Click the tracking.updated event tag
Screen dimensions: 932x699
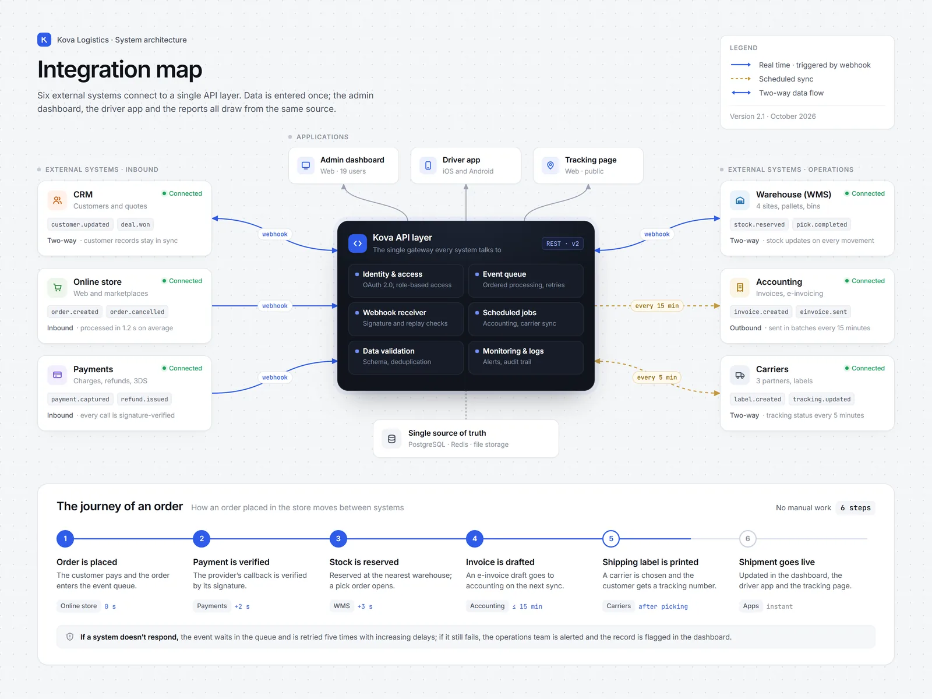822,399
